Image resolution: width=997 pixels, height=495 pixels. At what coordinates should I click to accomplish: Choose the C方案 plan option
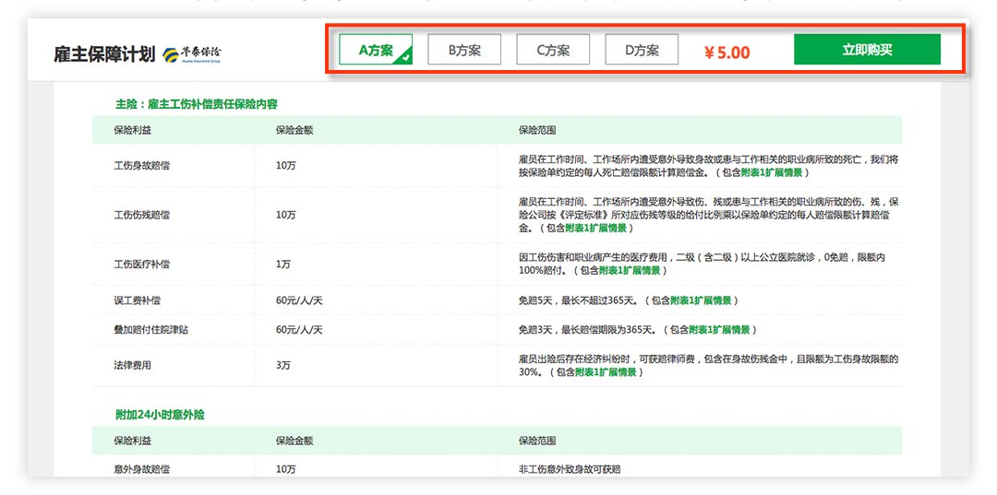point(553,50)
